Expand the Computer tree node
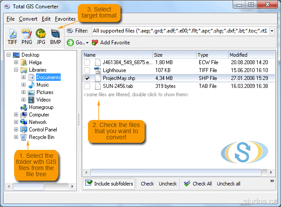Viewport: 281px width, 207px height. 16,115
